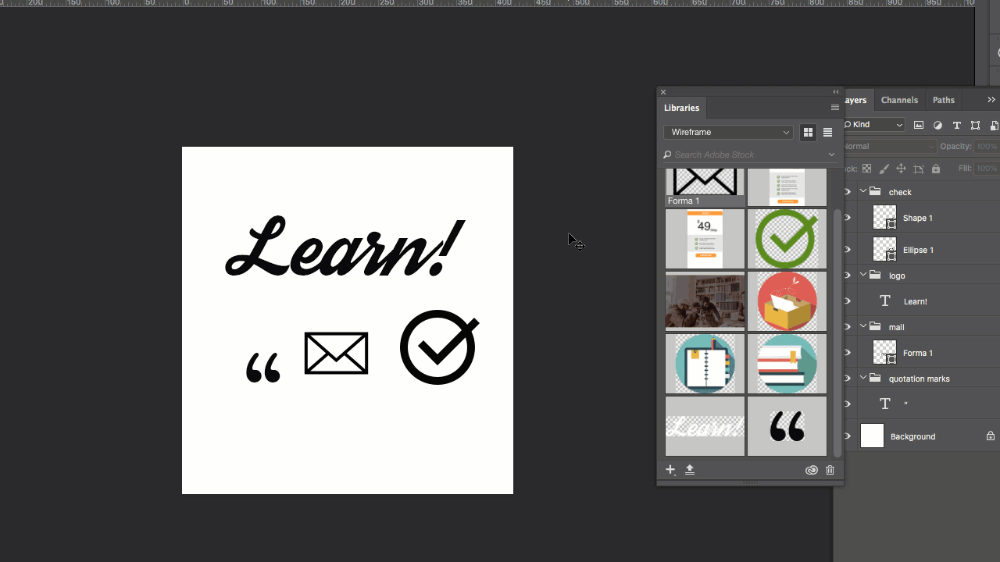Click the Creative Cloud sync icon

point(811,470)
